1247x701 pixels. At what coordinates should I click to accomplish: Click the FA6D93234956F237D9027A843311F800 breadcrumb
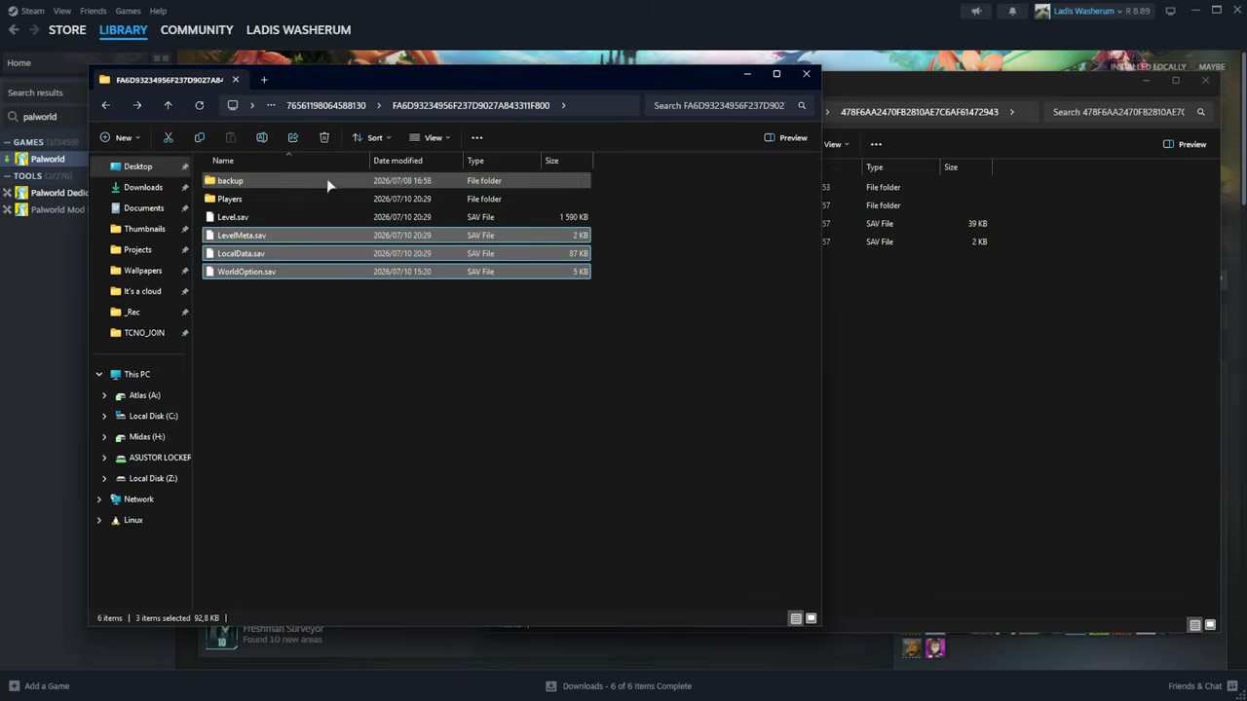[x=471, y=105]
